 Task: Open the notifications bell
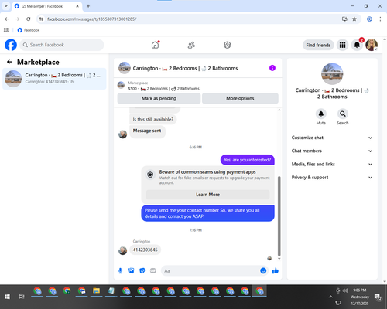click(x=357, y=45)
